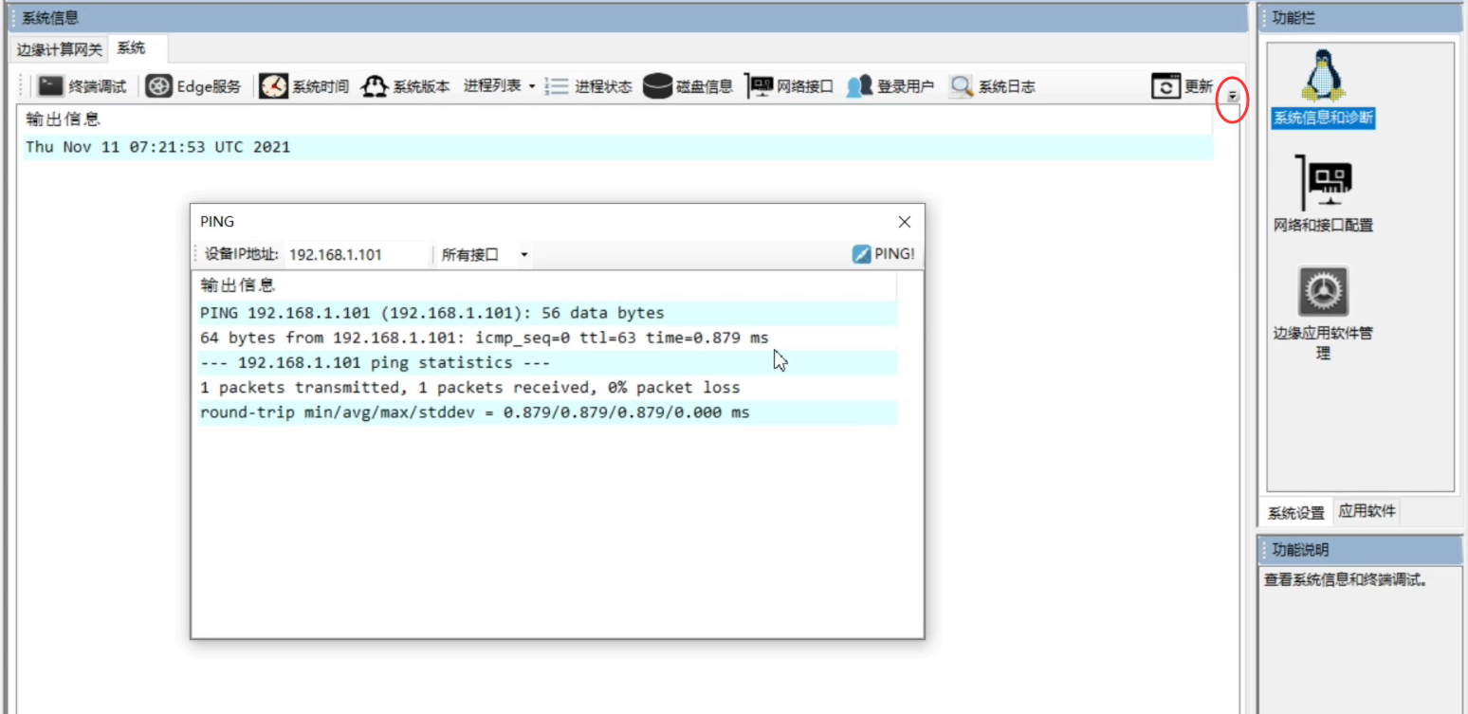Select the 'PING 192.168.1.101' 56 data bytes row

click(x=547, y=313)
